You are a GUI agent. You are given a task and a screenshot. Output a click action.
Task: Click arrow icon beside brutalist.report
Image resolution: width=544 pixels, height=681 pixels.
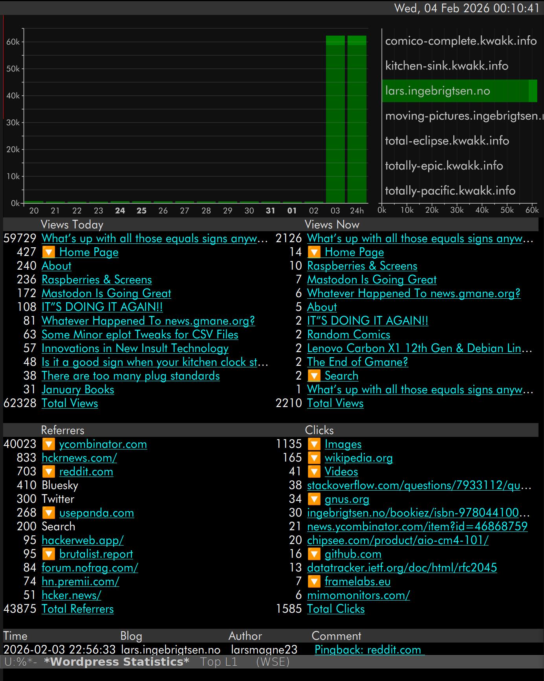[x=48, y=554]
